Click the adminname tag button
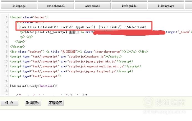 [93, 6]
